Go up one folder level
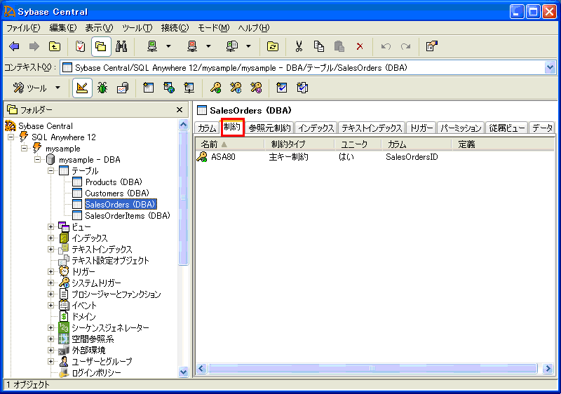 point(54,46)
